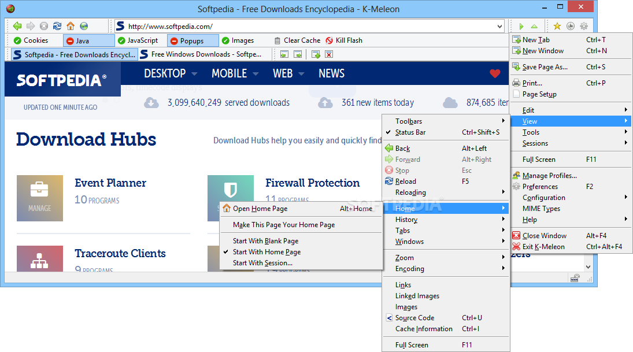Choose Open Home Page menu entry
This screenshot has height=352, width=633.
(301, 209)
